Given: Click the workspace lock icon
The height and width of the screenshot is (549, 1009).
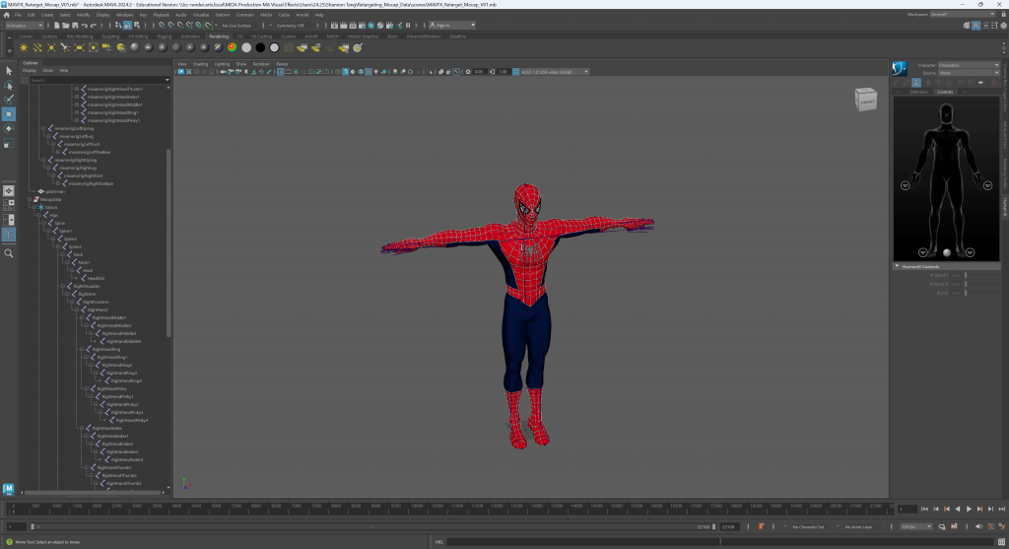Looking at the screenshot, I should tap(1002, 14).
